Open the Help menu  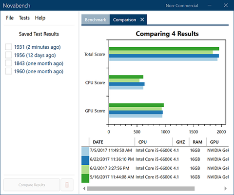pos(40,18)
